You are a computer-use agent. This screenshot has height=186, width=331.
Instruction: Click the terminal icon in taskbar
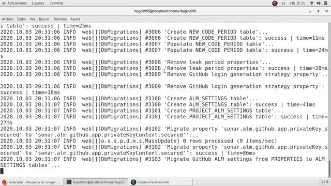click(69, 182)
